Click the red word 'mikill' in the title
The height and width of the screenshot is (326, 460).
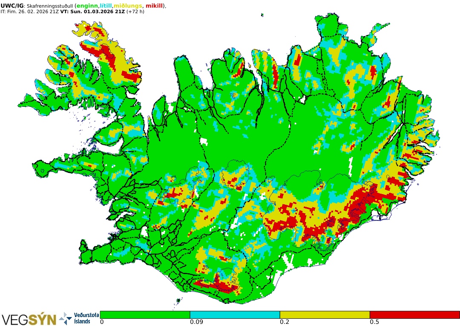154,6
